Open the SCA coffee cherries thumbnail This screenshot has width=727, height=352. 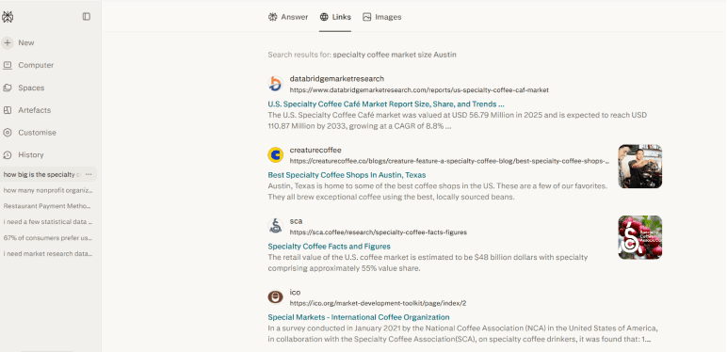[639, 237]
